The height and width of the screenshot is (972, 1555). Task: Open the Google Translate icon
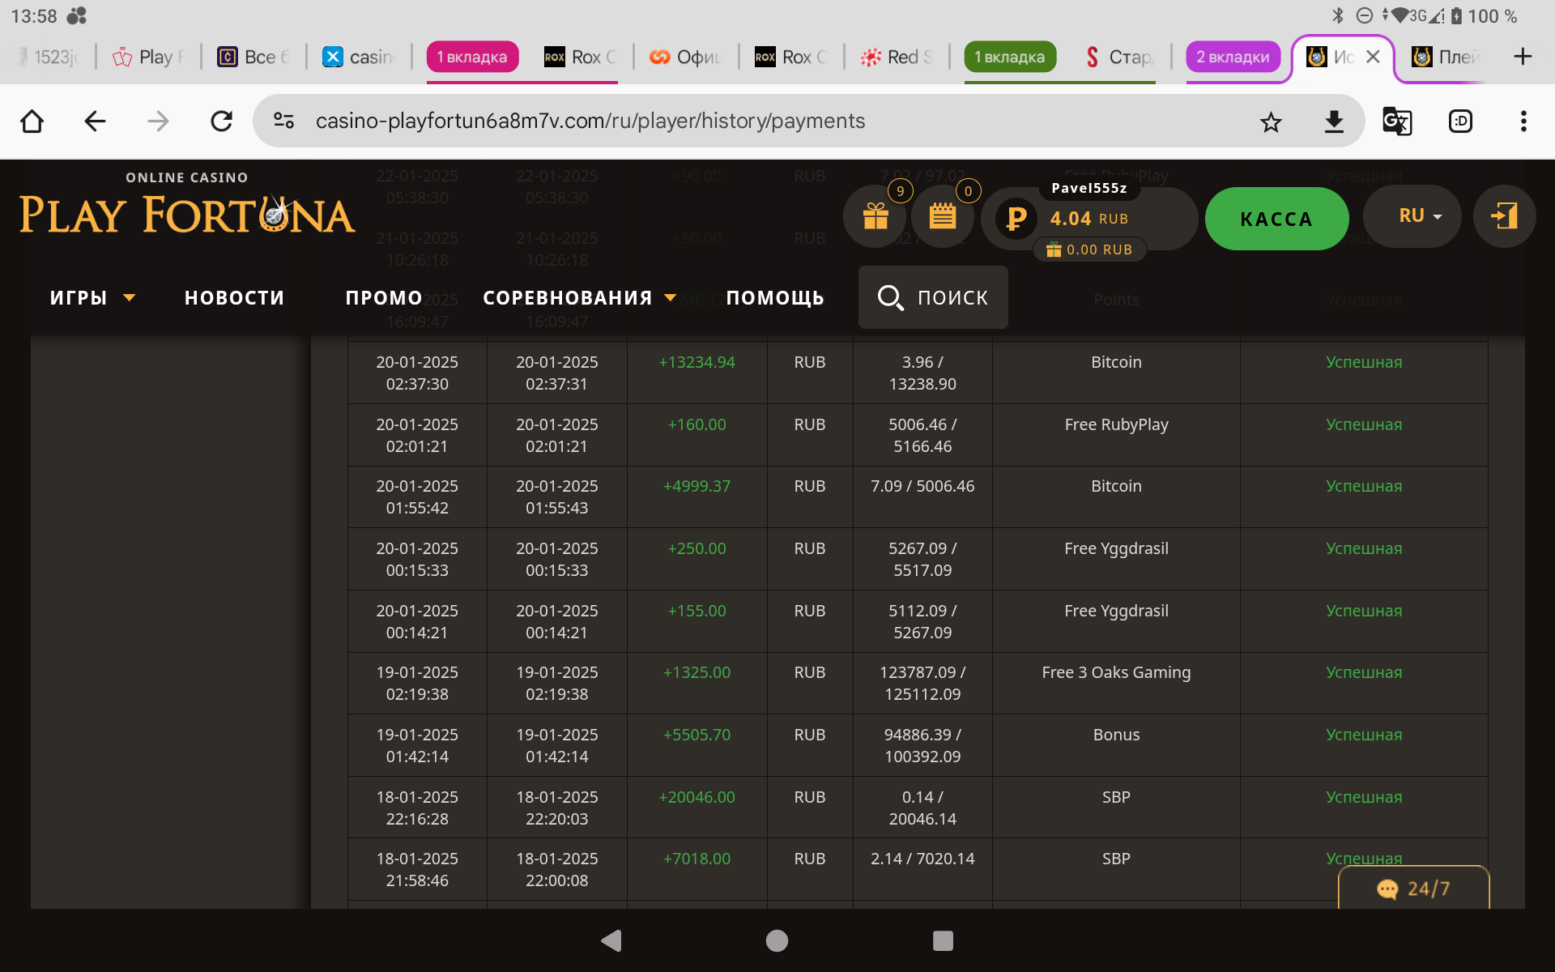click(1397, 122)
